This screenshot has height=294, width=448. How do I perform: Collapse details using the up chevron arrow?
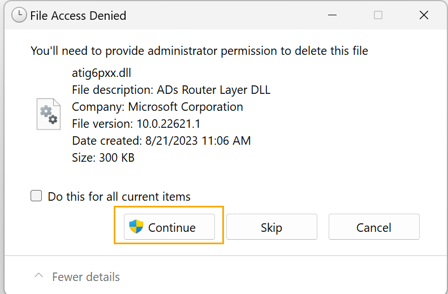pos(38,275)
